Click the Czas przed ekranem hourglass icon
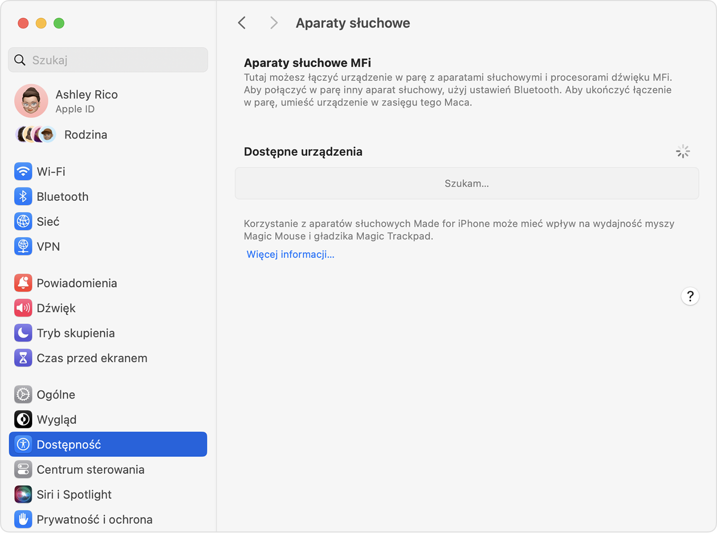Image resolution: width=717 pixels, height=533 pixels. click(23, 358)
